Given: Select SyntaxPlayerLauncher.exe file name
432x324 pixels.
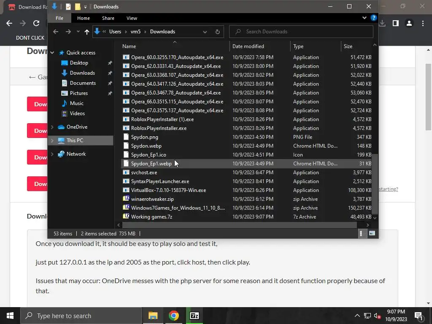Looking at the screenshot, I should 160,181.
